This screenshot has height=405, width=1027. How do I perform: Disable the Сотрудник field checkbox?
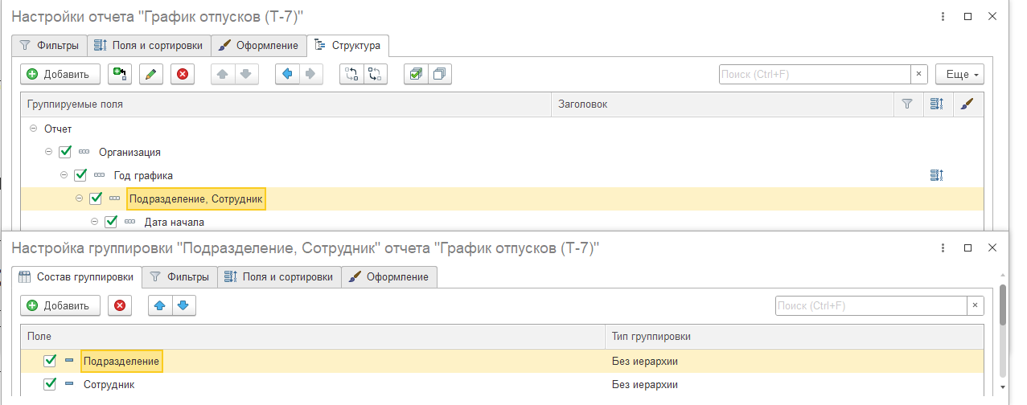pyautogui.click(x=50, y=385)
